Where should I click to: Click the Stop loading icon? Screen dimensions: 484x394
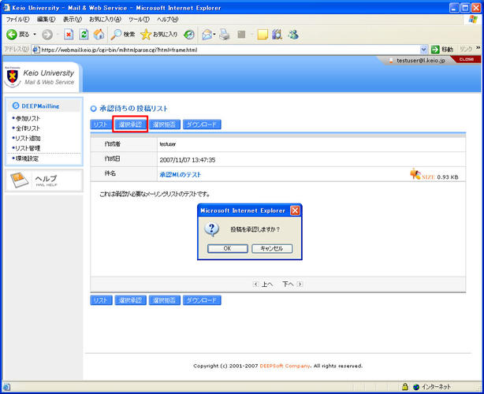point(69,35)
